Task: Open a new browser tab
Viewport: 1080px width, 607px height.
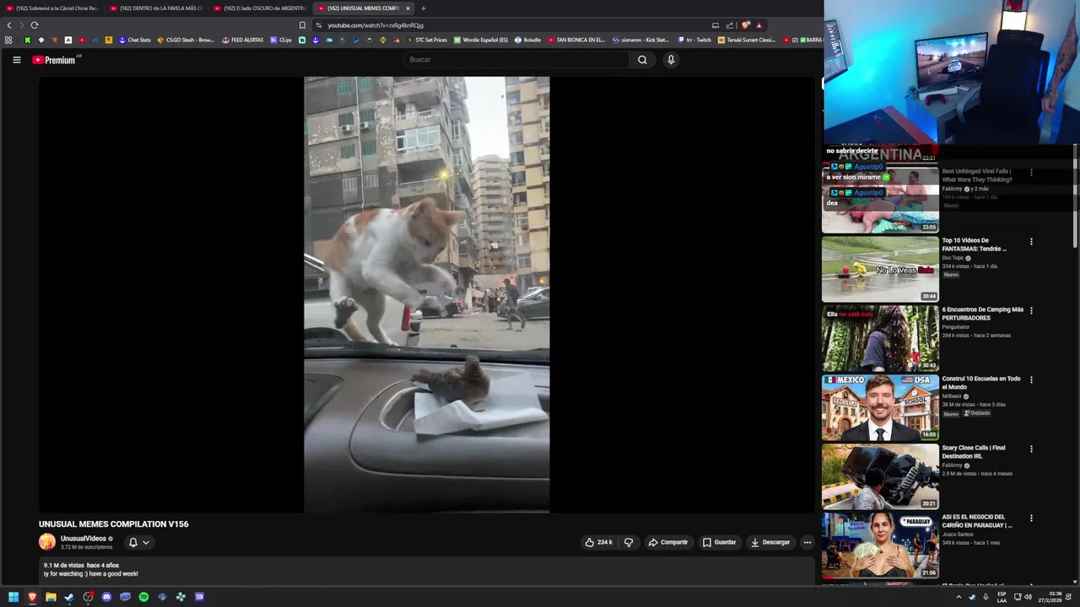Action: (424, 8)
